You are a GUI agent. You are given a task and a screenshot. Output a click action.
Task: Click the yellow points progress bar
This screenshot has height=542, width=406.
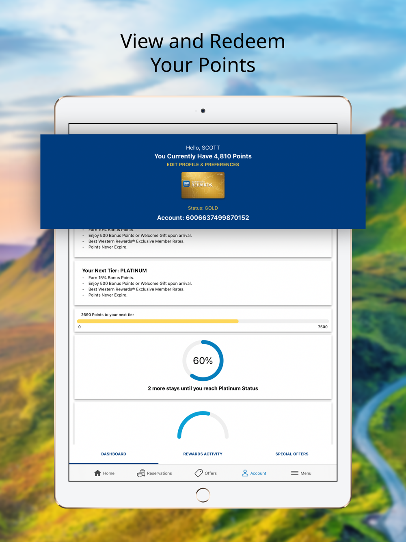tap(203, 321)
